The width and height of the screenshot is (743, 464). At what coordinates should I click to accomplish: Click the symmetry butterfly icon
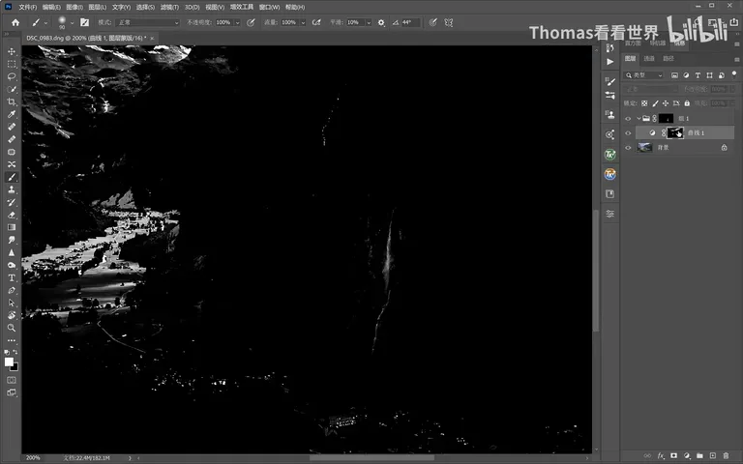click(x=449, y=22)
